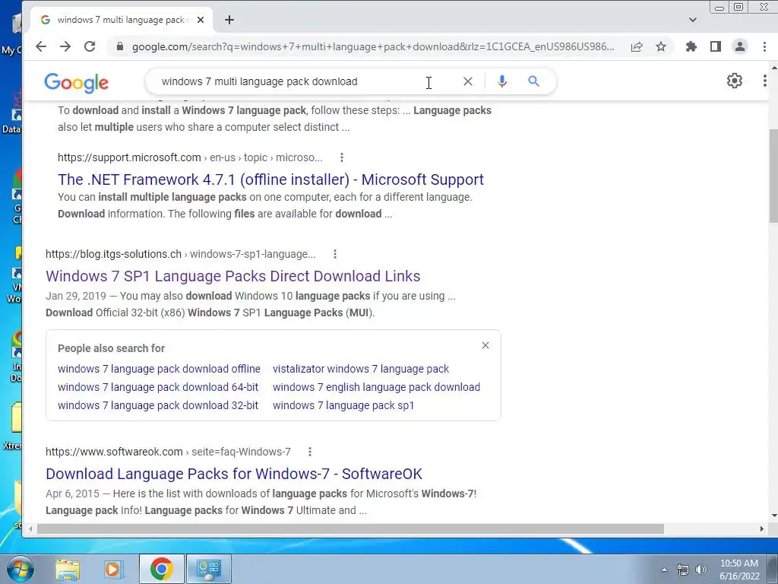Viewport: 778px width, 584px height.
Task: Open options for support.microsoft.com result
Action: (x=341, y=157)
